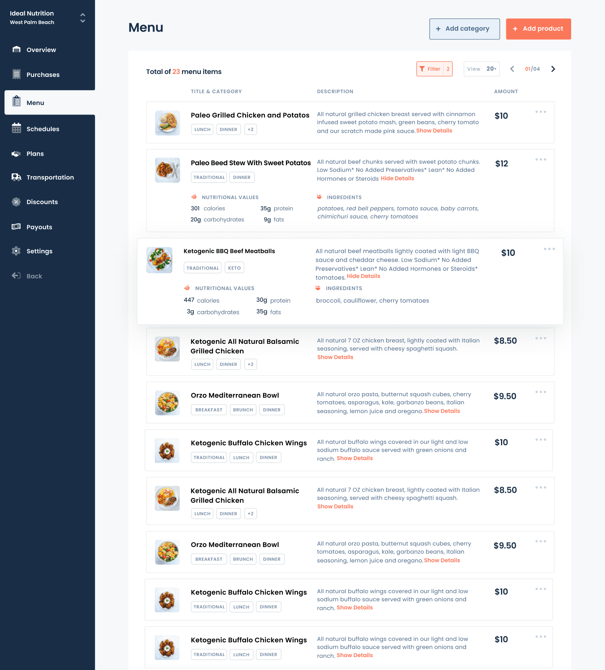Click the KETO tag on BBQ Beef Meatballs
605x670 pixels.
pyautogui.click(x=234, y=268)
